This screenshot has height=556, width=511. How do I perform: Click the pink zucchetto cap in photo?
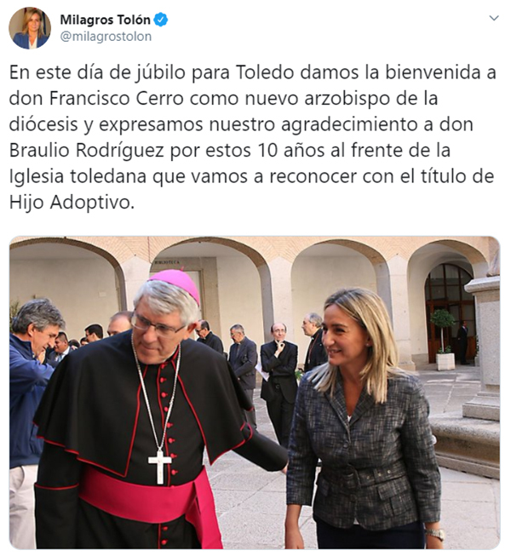(177, 283)
